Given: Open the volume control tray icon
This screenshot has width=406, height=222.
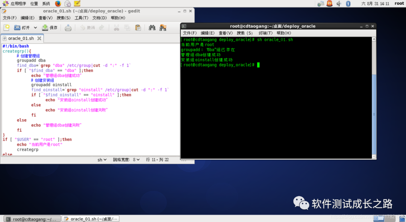Looking at the screenshot, I should tap(339, 4).
